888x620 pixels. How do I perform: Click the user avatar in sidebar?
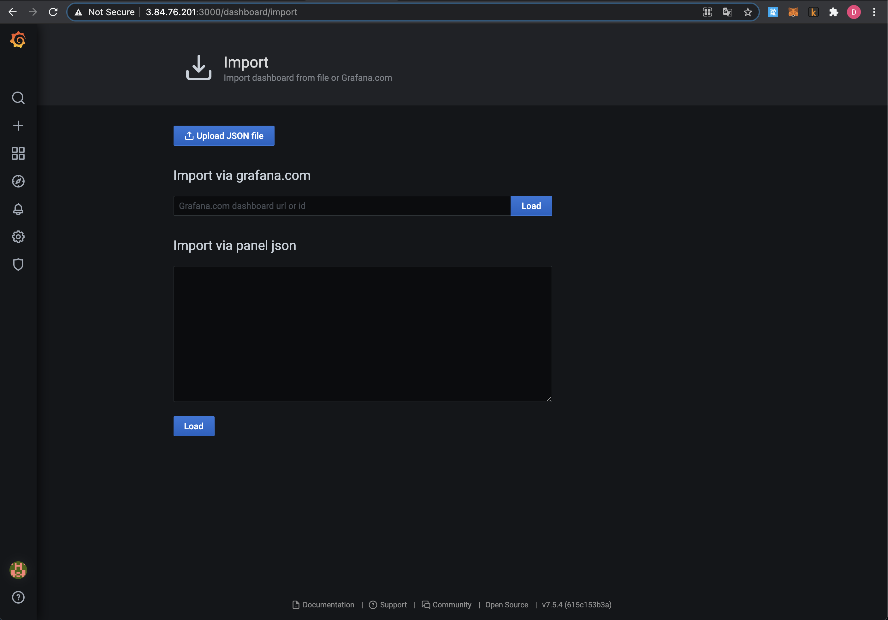tap(18, 570)
